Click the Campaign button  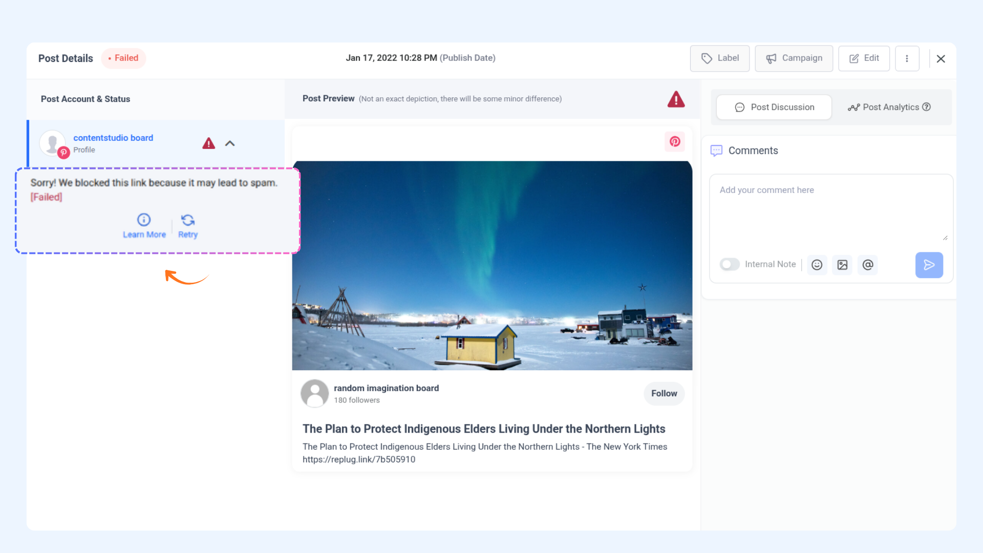794,58
